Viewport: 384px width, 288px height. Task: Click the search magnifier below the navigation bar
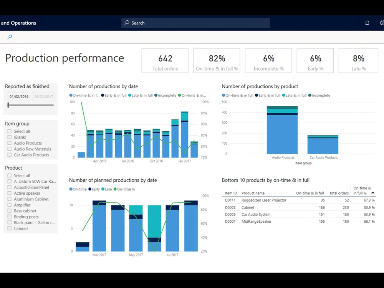pyautogui.click(x=9, y=37)
